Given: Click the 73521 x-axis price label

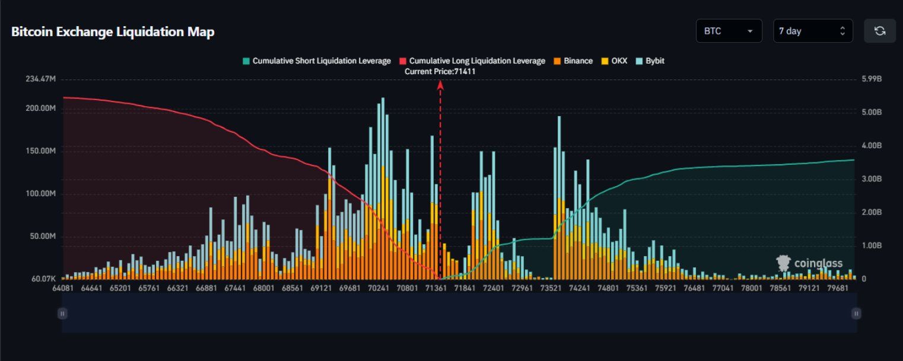Looking at the screenshot, I should coord(551,287).
